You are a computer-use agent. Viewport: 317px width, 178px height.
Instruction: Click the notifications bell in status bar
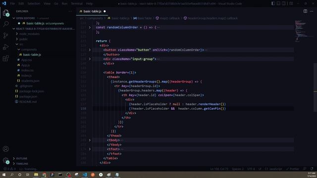point(312,169)
